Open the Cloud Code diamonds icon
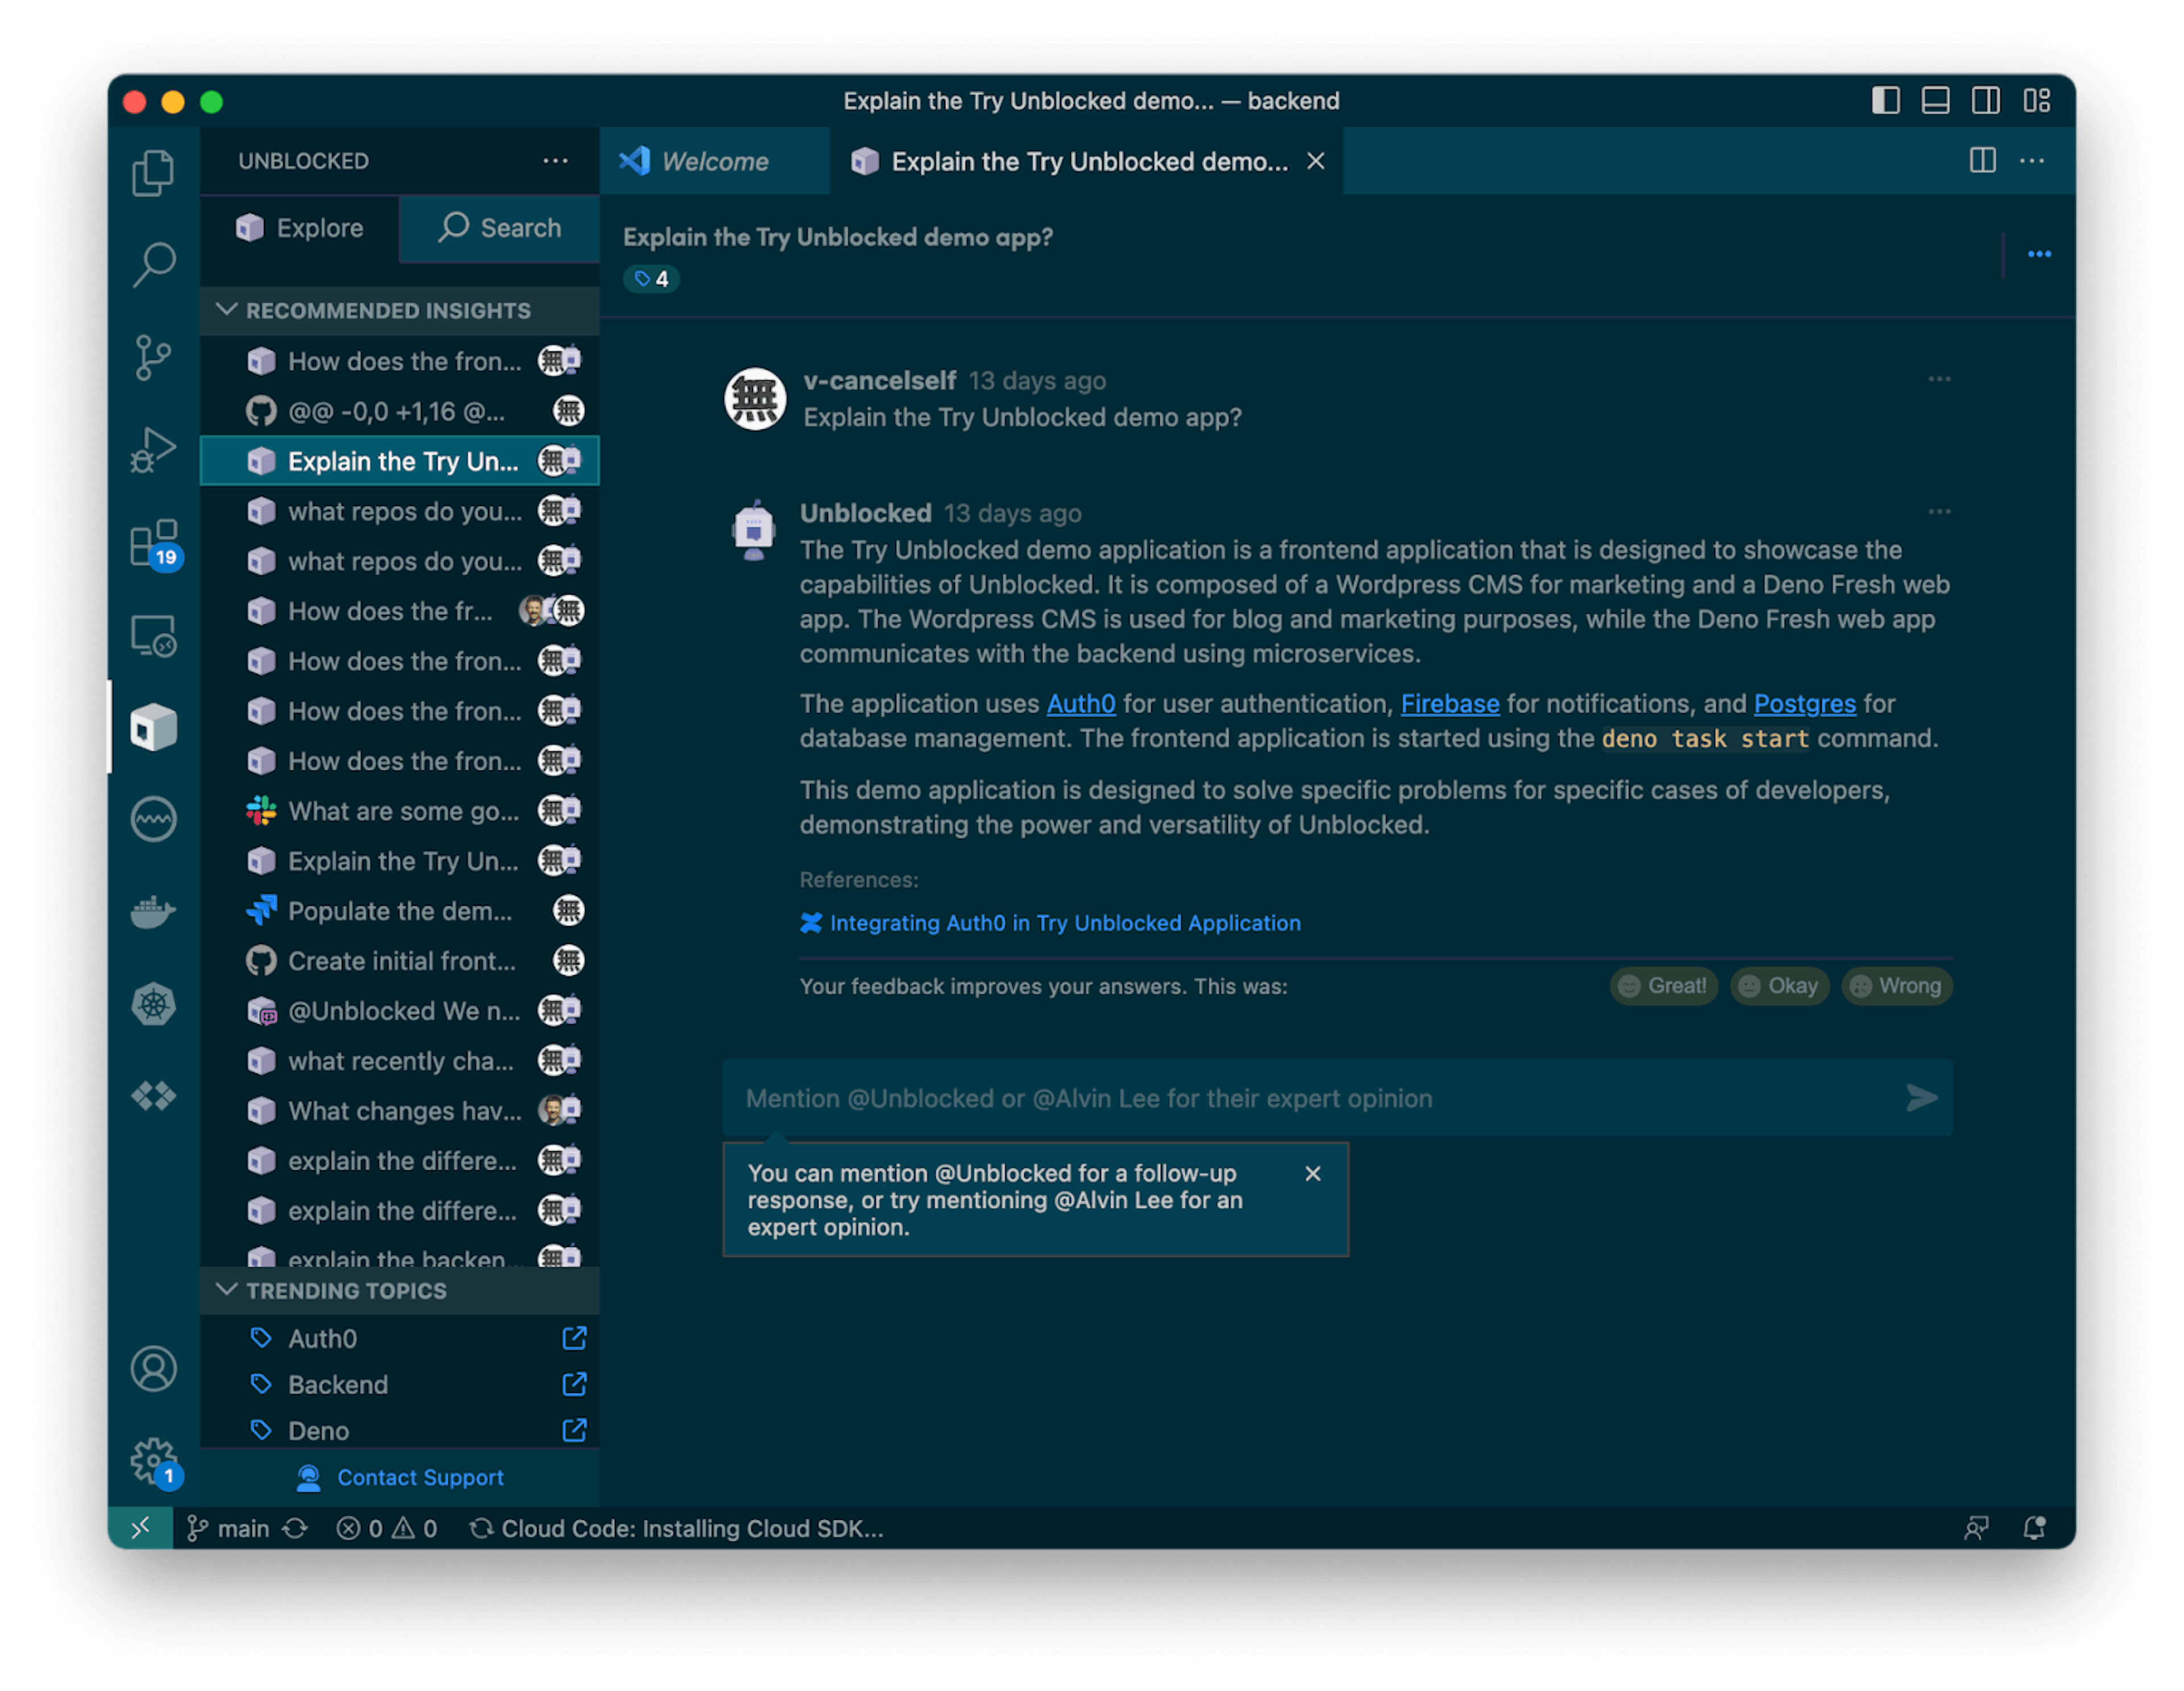Screen dimensions: 2184x1691 [153, 1096]
